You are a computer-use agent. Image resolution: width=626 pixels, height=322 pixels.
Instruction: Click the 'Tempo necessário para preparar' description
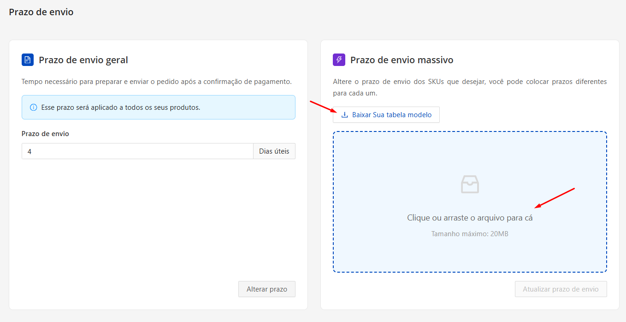click(x=157, y=82)
